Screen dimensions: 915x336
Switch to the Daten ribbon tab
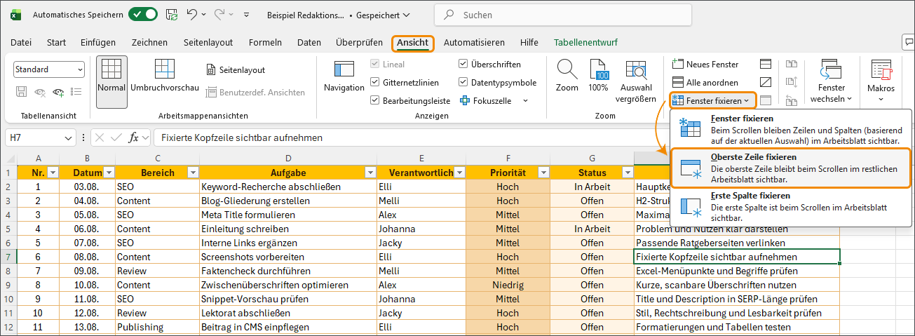coord(309,42)
